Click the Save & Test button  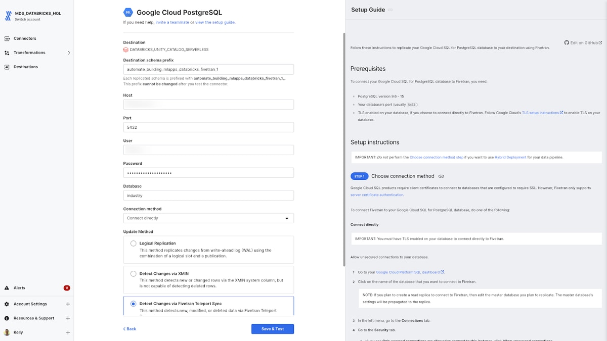[x=273, y=329]
